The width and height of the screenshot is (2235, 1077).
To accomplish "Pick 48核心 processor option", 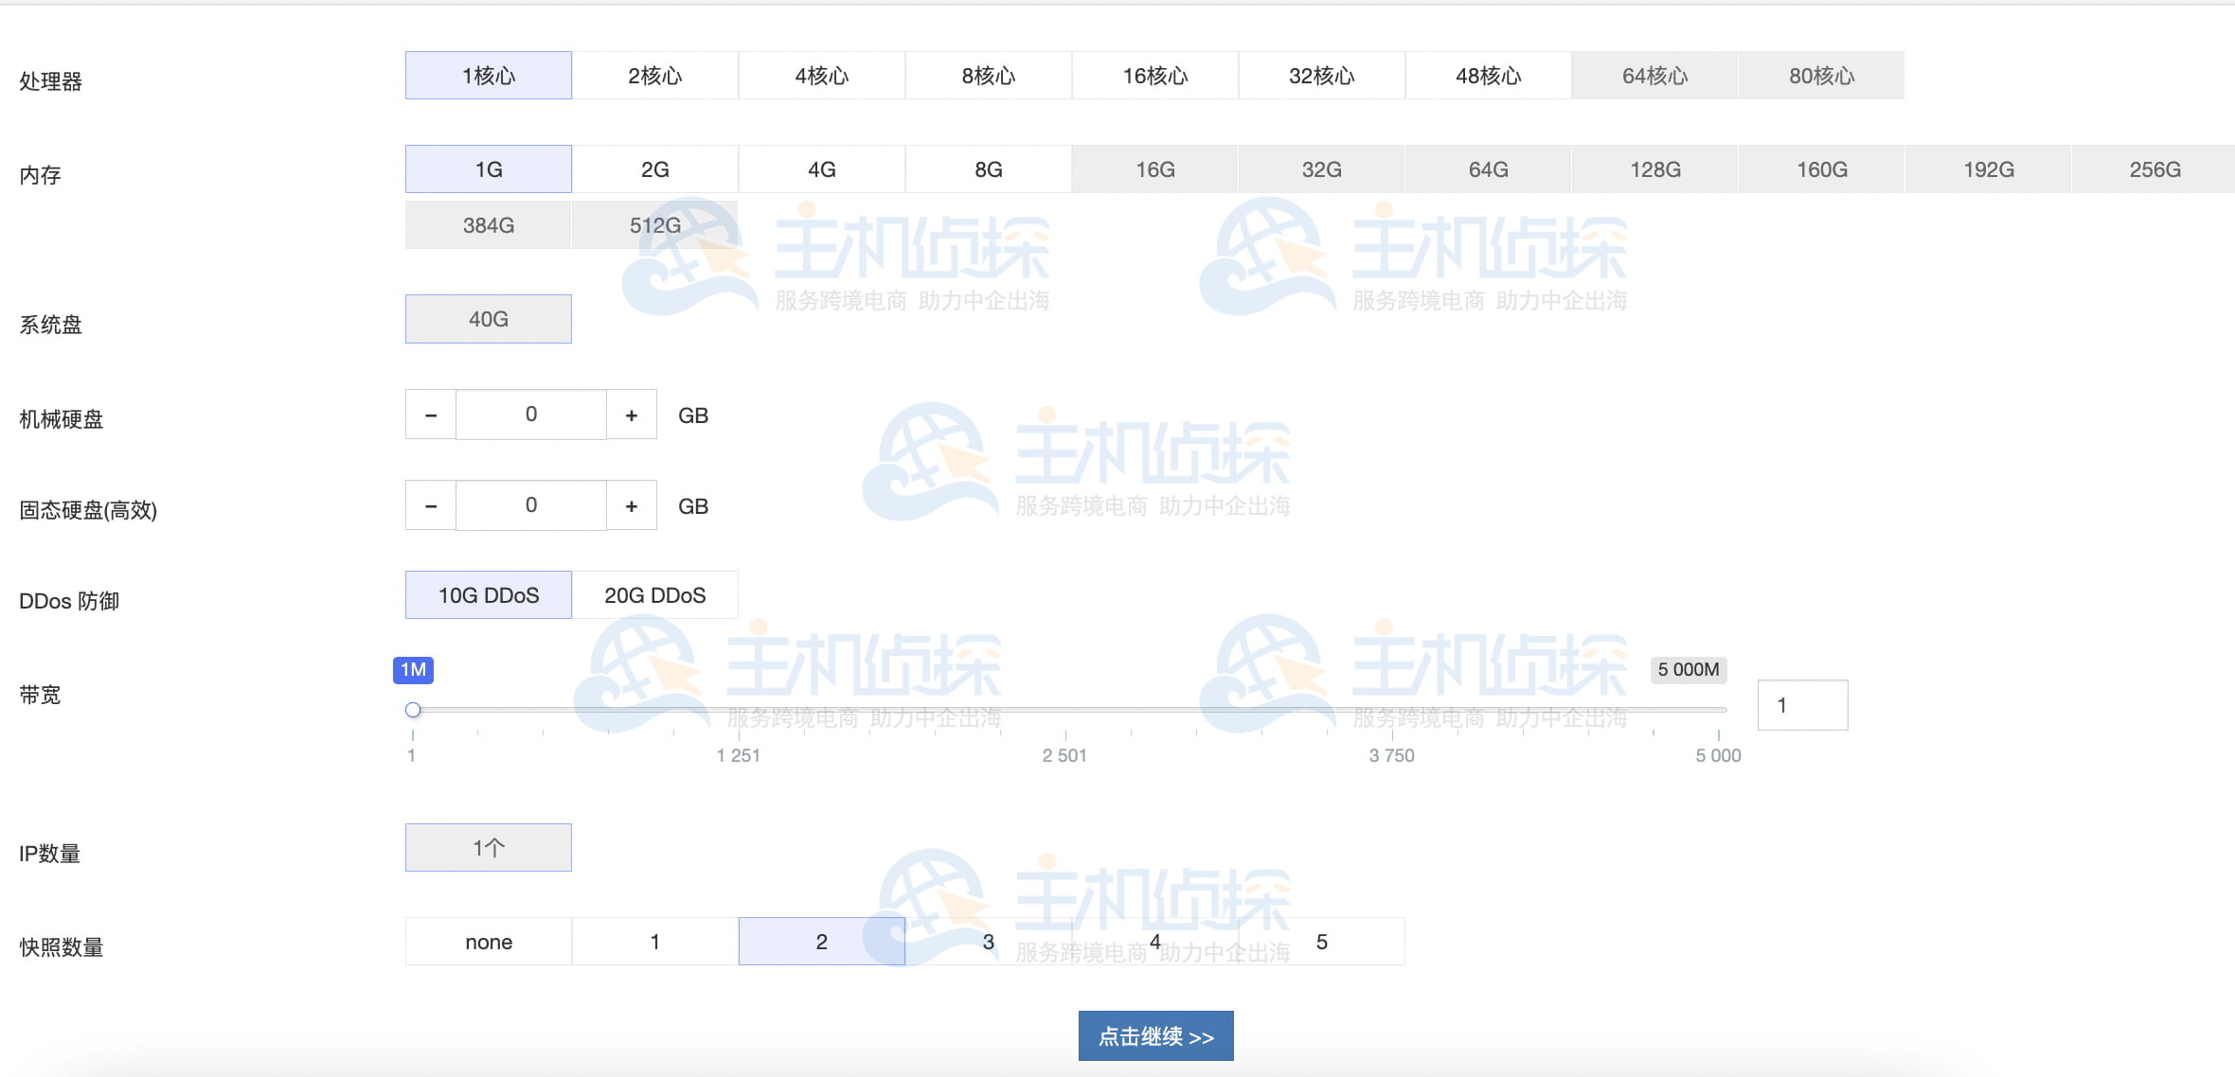I will click(x=1488, y=76).
